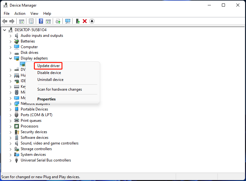Click the red X Uninstall device icon
This screenshot has height=181, width=246.
click(85, 21)
